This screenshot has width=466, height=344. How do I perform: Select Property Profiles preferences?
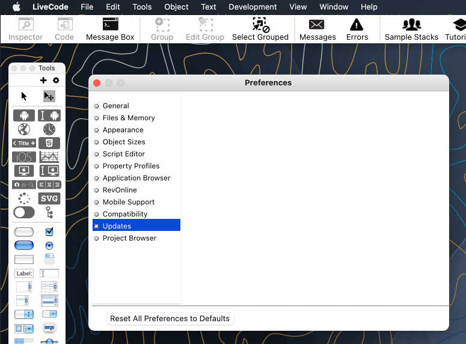pyautogui.click(x=136, y=166)
